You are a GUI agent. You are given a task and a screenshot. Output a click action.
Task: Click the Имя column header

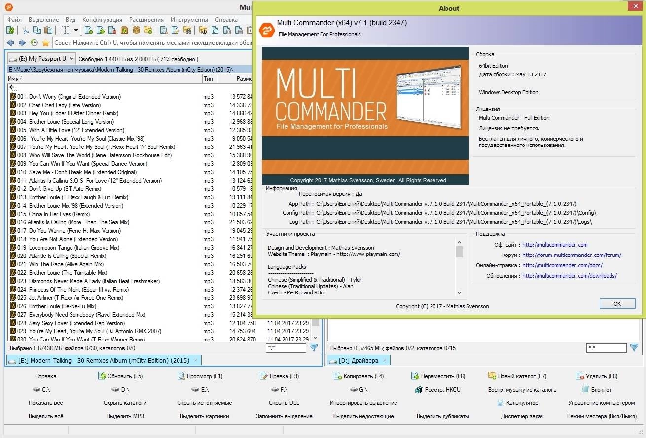[104, 79]
